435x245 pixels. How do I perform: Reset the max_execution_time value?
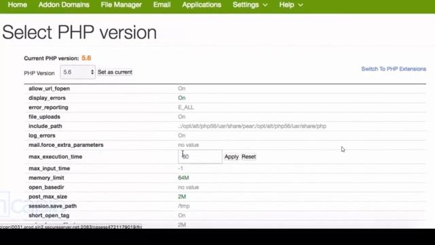click(x=249, y=157)
